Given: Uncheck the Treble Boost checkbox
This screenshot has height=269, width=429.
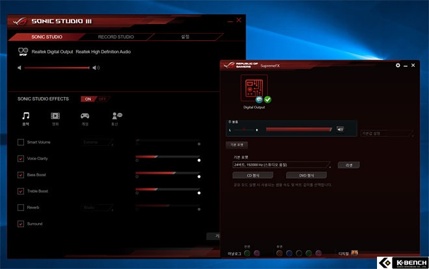Looking at the screenshot, I should [21, 191].
